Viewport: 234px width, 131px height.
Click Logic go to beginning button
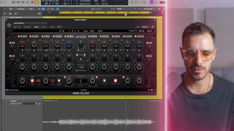pos(23,2)
